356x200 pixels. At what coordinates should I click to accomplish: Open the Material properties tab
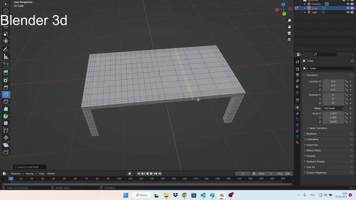[x=298, y=142]
